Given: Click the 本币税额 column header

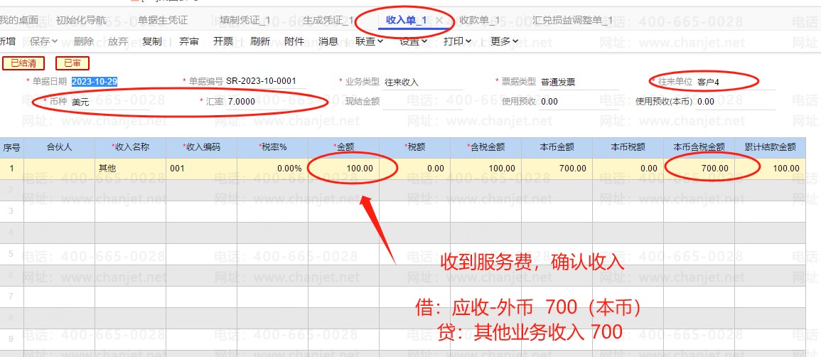Looking at the screenshot, I should click(628, 147).
